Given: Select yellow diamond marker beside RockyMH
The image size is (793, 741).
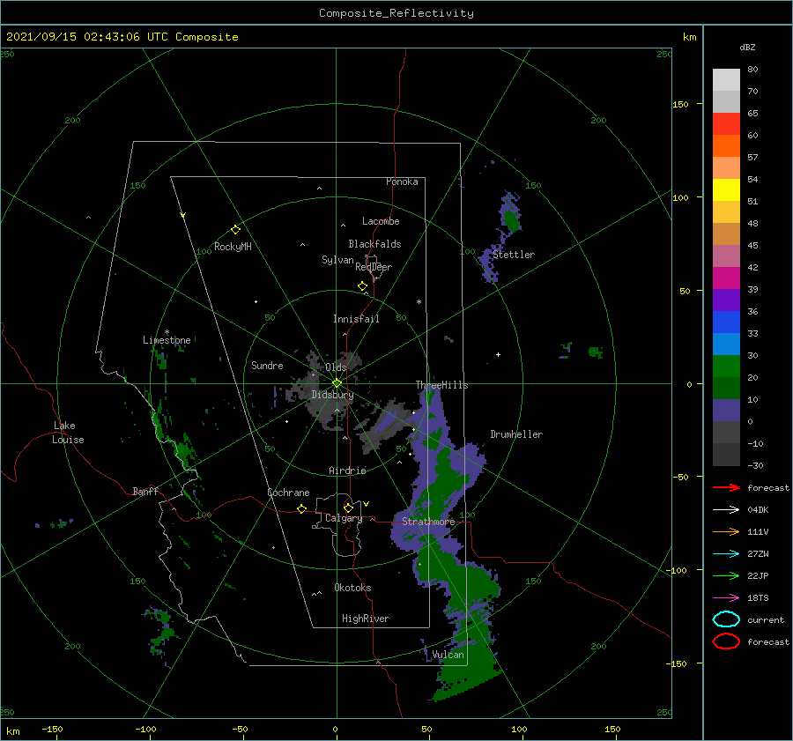Looking at the screenshot, I should click(235, 230).
